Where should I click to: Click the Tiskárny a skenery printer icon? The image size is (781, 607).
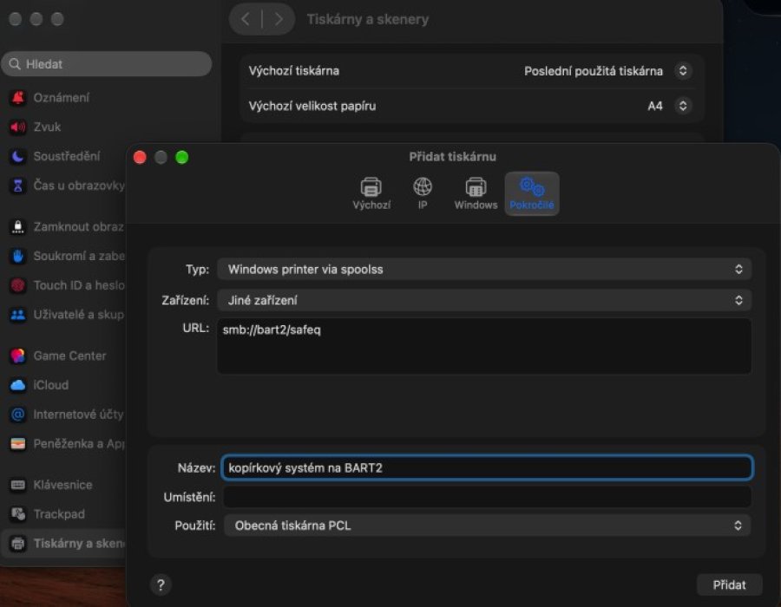coord(18,544)
